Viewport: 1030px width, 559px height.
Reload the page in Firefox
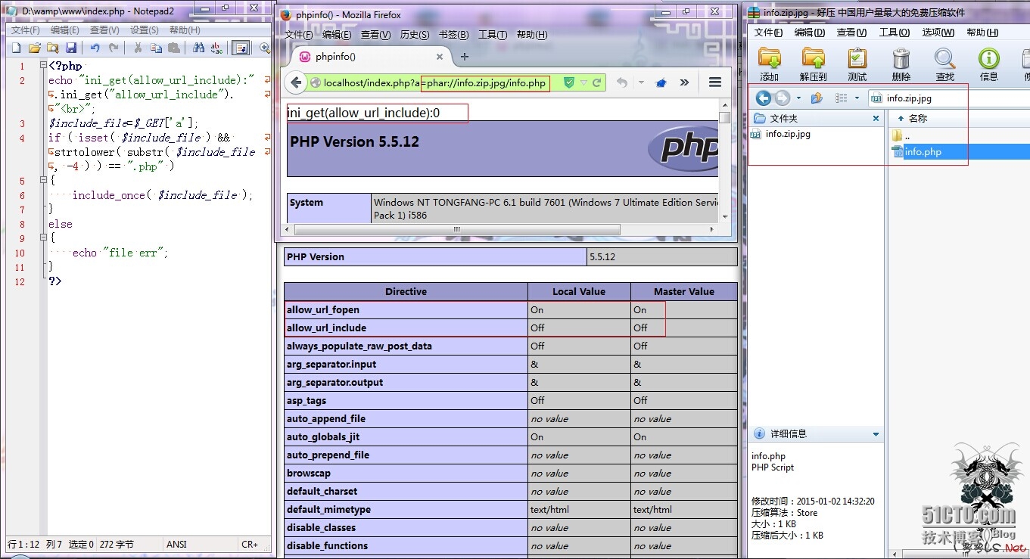[x=597, y=83]
